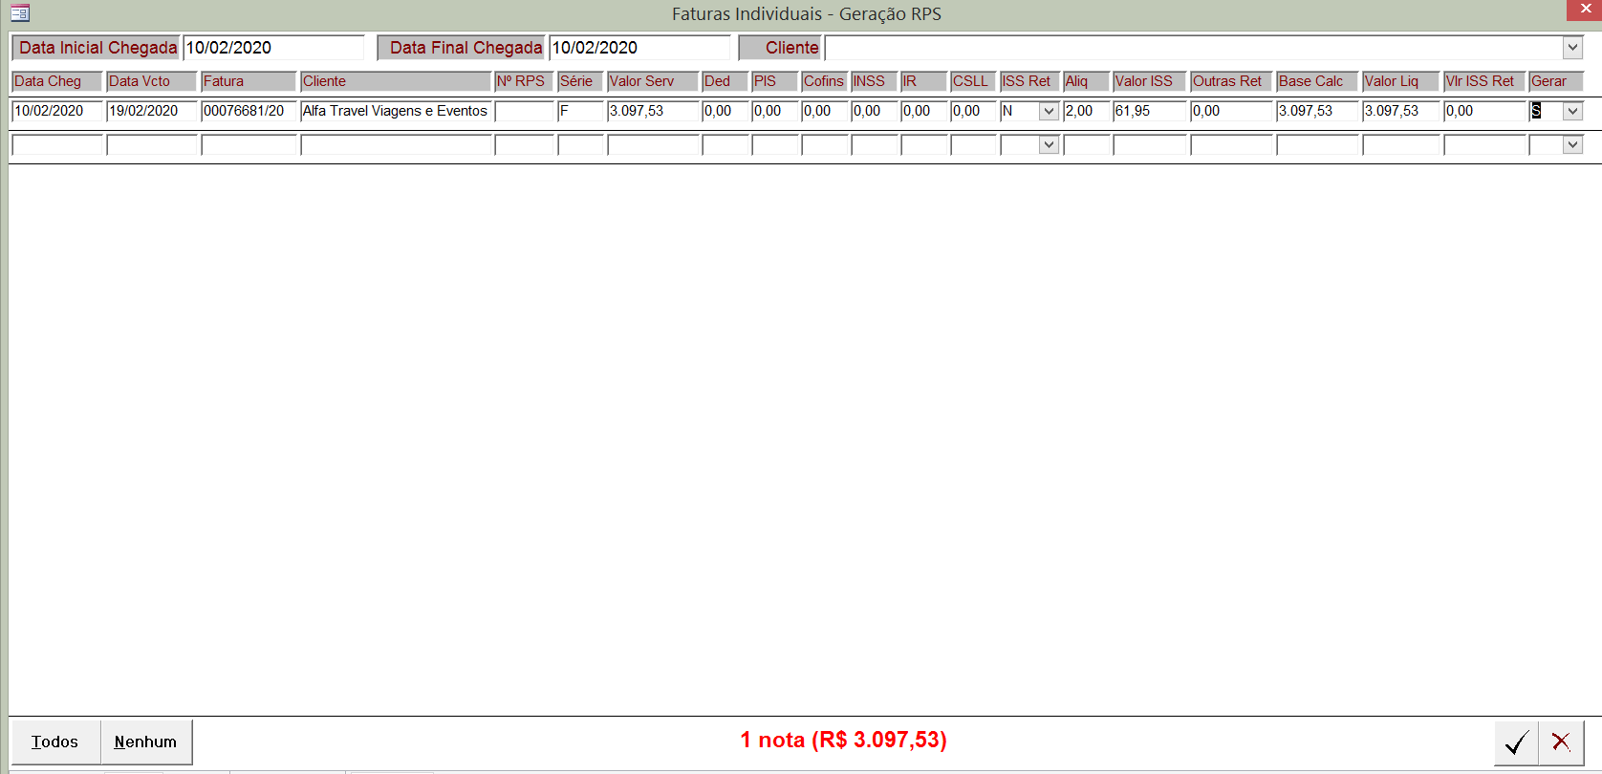Open Gerar dropdown in first row
Viewport: 1602px width, 774px height.
point(1572,112)
